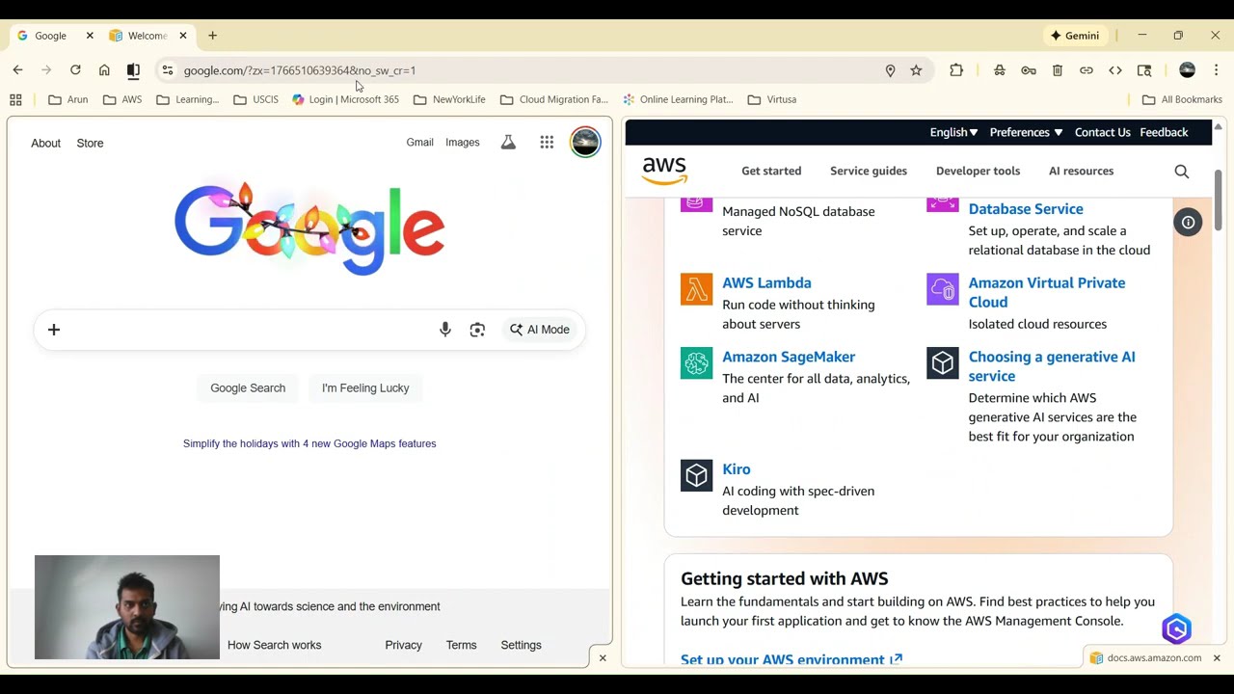Open the incognito-style extension icon in toolbar

pyautogui.click(x=1000, y=70)
